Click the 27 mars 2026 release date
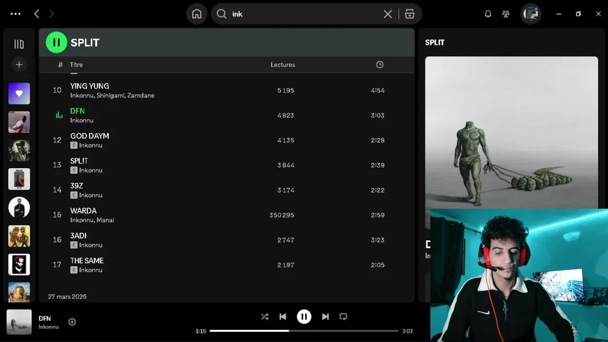Image resolution: width=608 pixels, height=342 pixels. (x=67, y=296)
